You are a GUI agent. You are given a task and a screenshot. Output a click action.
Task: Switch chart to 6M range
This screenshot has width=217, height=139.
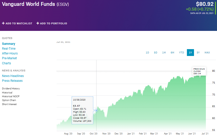(172, 52)
